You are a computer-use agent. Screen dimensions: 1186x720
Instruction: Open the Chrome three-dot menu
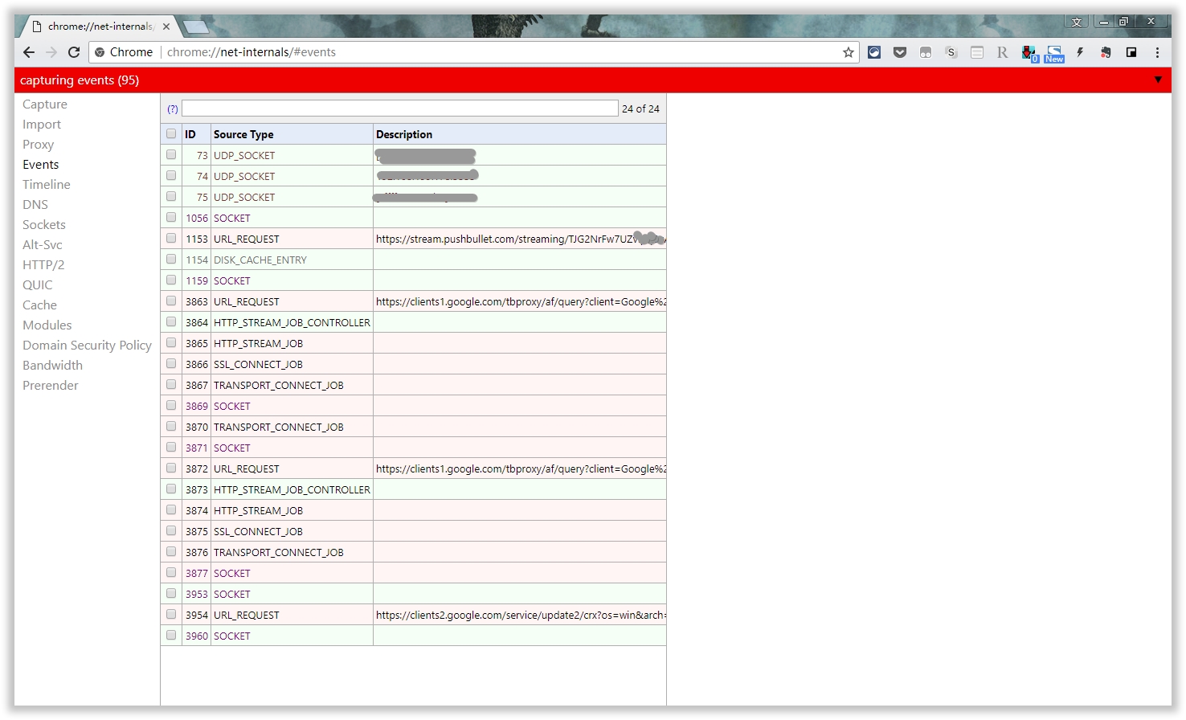(1157, 52)
